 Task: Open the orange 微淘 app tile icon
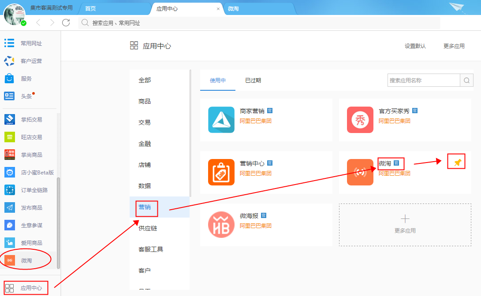point(360,172)
